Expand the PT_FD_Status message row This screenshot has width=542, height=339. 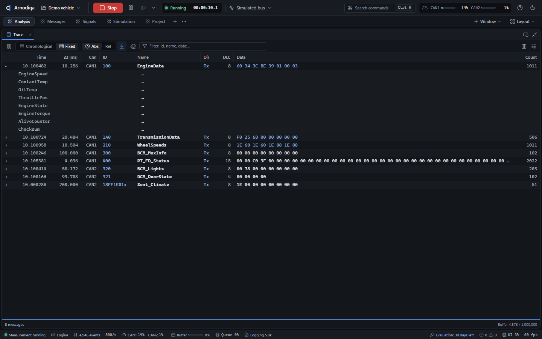click(6, 161)
